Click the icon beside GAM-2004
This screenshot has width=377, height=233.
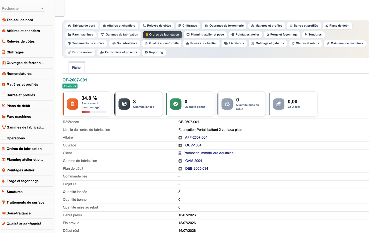point(180,161)
